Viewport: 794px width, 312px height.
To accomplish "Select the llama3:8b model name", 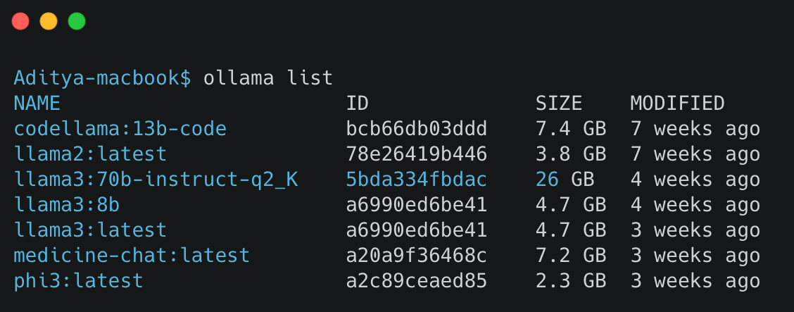I will click(x=66, y=205).
